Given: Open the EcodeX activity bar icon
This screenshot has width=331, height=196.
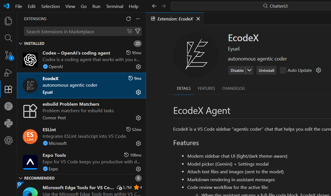Looking at the screenshot, I should click(8, 106).
